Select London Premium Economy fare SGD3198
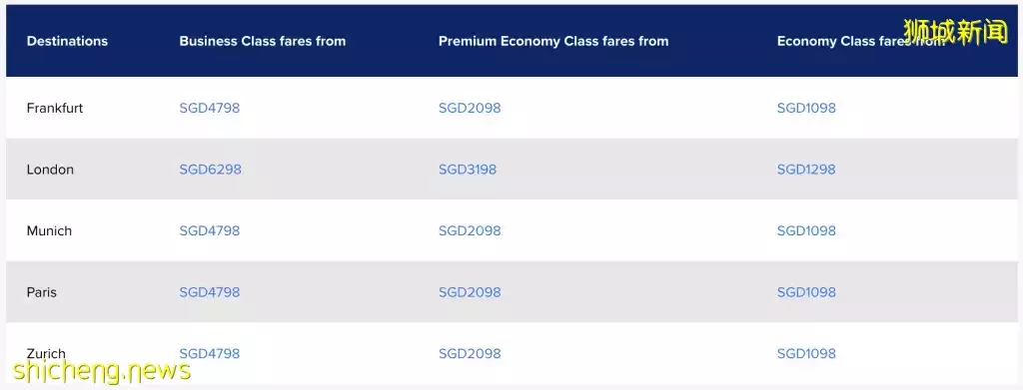This screenshot has width=1023, height=390. [x=468, y=170]
